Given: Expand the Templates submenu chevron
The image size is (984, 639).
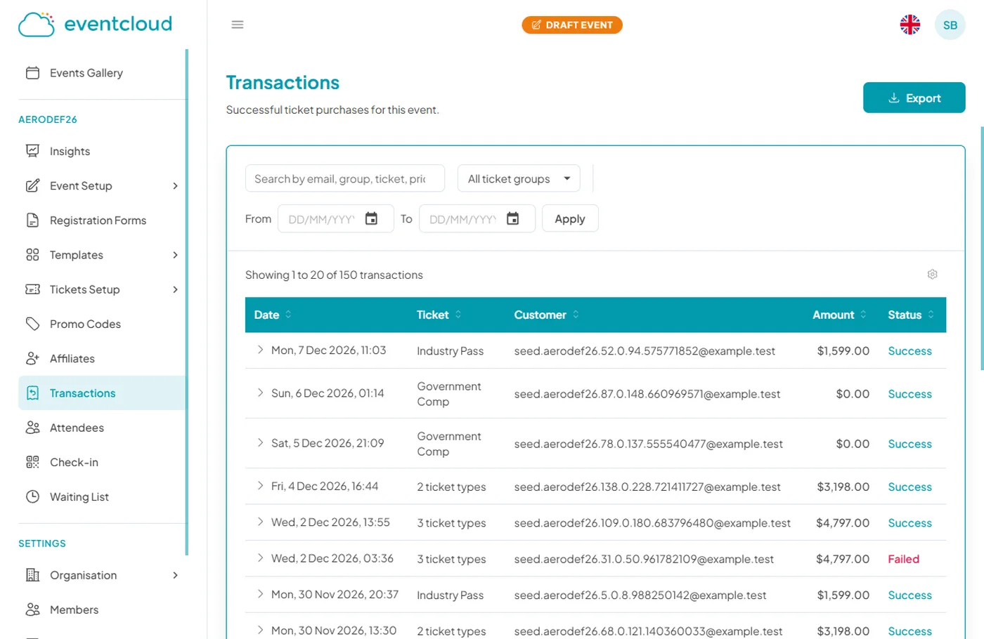Looking at the screenshot, I should (x=175, y=255).
